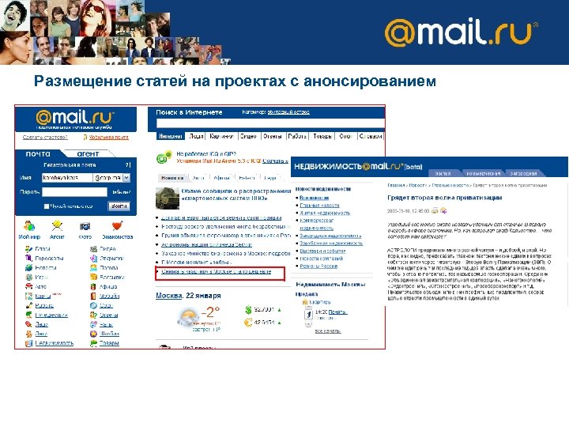Switch to the Почта tab

point(38,154)
